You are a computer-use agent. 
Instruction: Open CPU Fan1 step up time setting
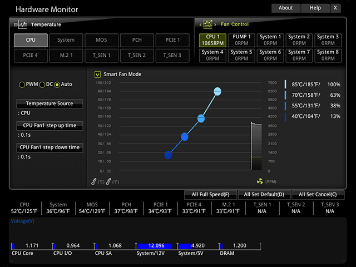click(50, 126)
